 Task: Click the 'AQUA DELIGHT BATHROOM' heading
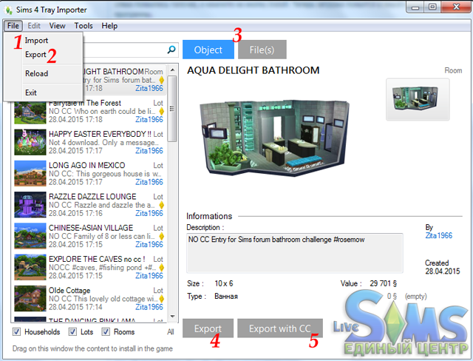click(253, 70)
